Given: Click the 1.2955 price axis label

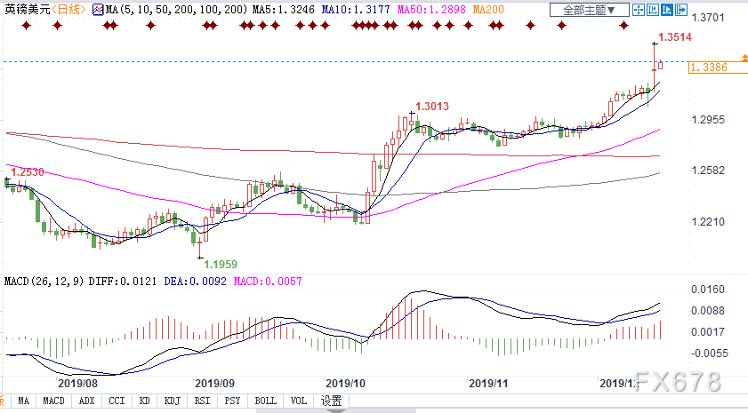Looking at the screenshot, I should click(708, 120).
